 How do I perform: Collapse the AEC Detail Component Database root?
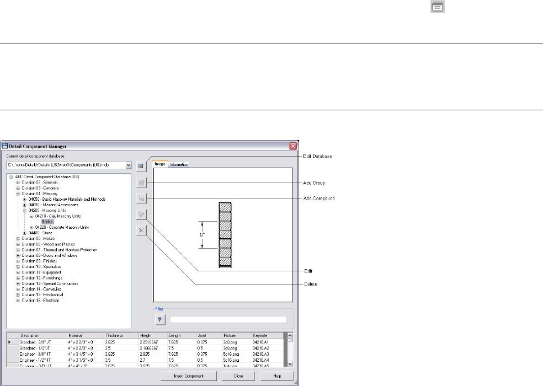(11, 177)
